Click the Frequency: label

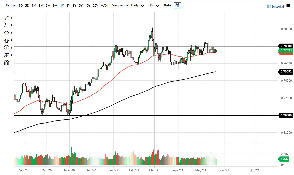click(x=120, y=5)
